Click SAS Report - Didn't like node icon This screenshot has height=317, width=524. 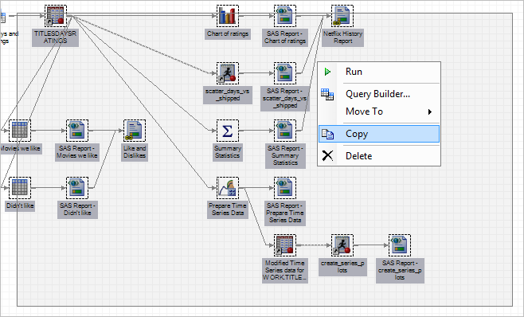(x=77, y=188)
